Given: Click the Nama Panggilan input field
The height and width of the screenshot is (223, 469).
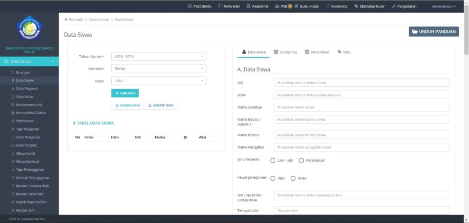Looking at the screenshot, I should [x=362, y=147].
